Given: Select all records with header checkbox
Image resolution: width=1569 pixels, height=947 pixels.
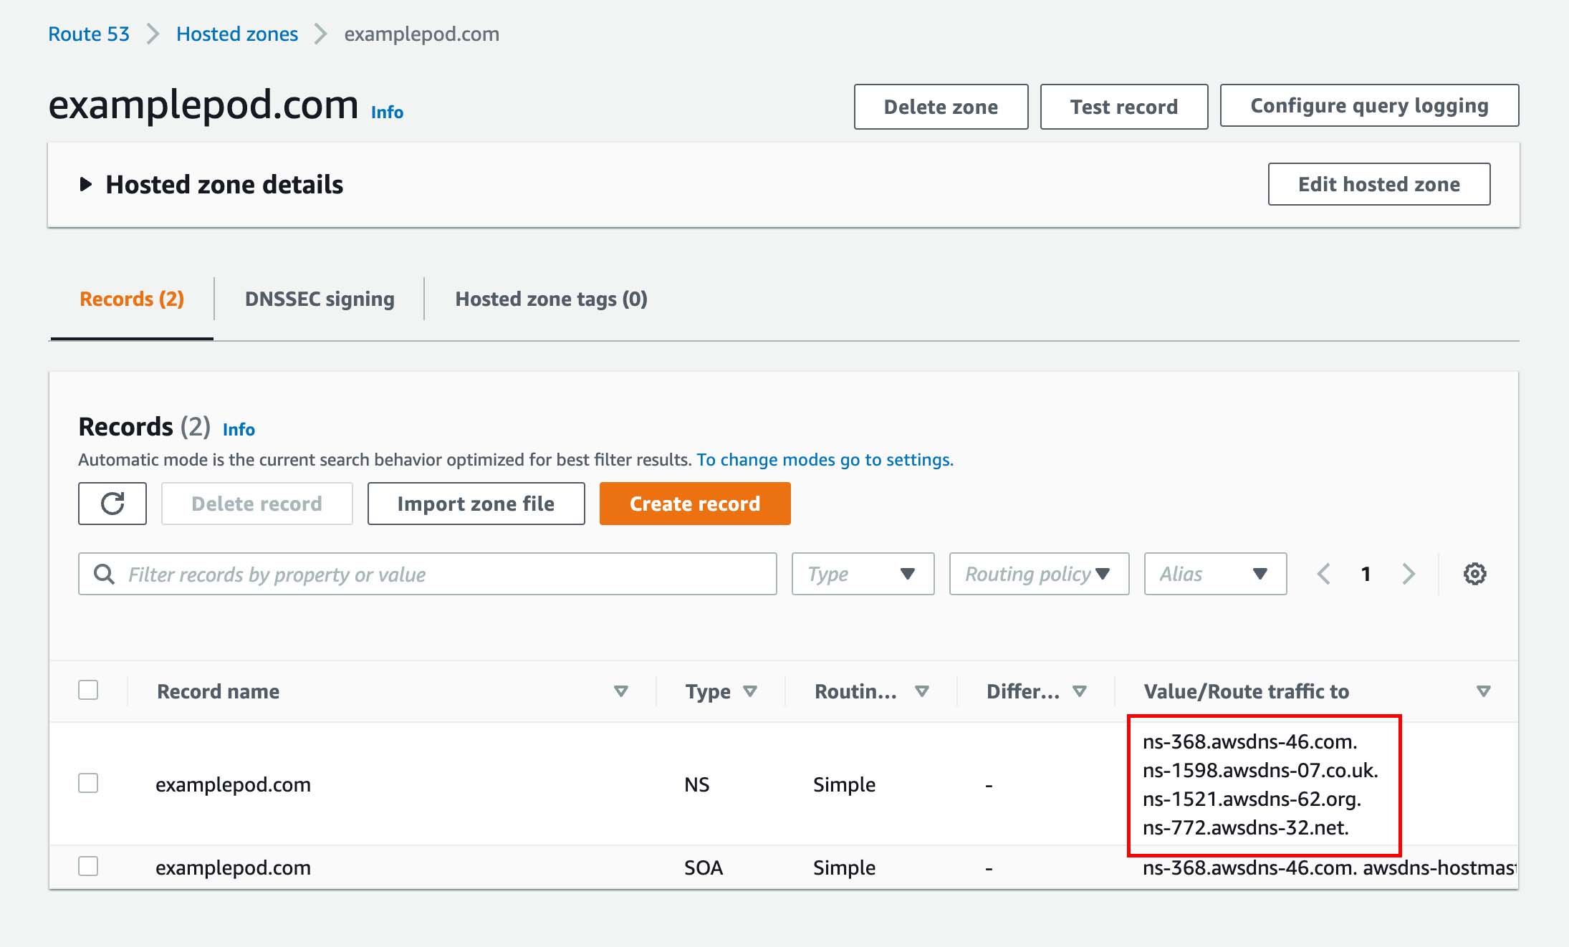Looking at the screenshot, I should (x=88, y=690).
